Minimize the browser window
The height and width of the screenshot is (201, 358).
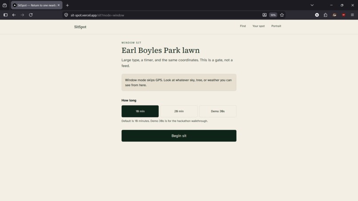click(x=331, y=5)
